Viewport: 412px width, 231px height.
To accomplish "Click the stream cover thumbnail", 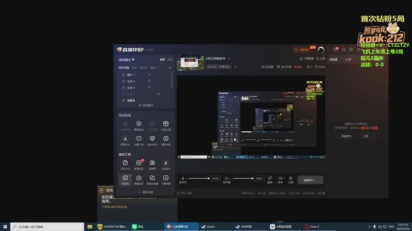I will pos(191,63).
